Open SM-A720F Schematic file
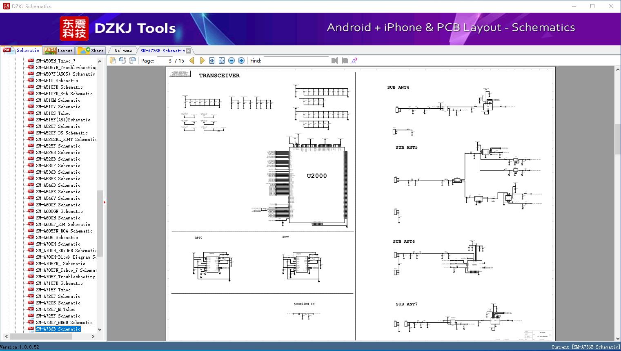This screenshot has height=351, width=621. 58,296
